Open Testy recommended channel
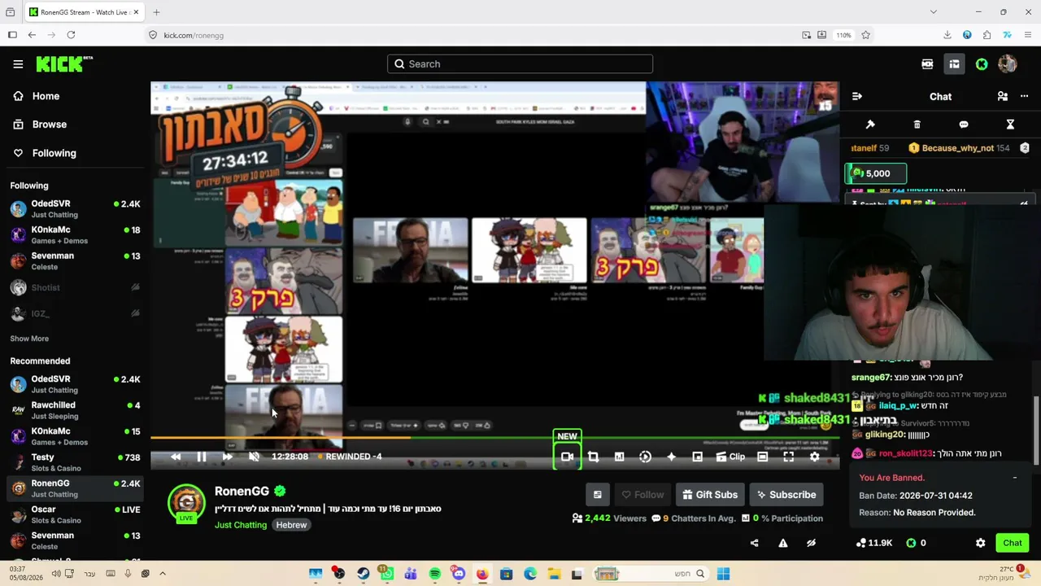Viewport: 1041px width, 586px height. tap(75, 462)
